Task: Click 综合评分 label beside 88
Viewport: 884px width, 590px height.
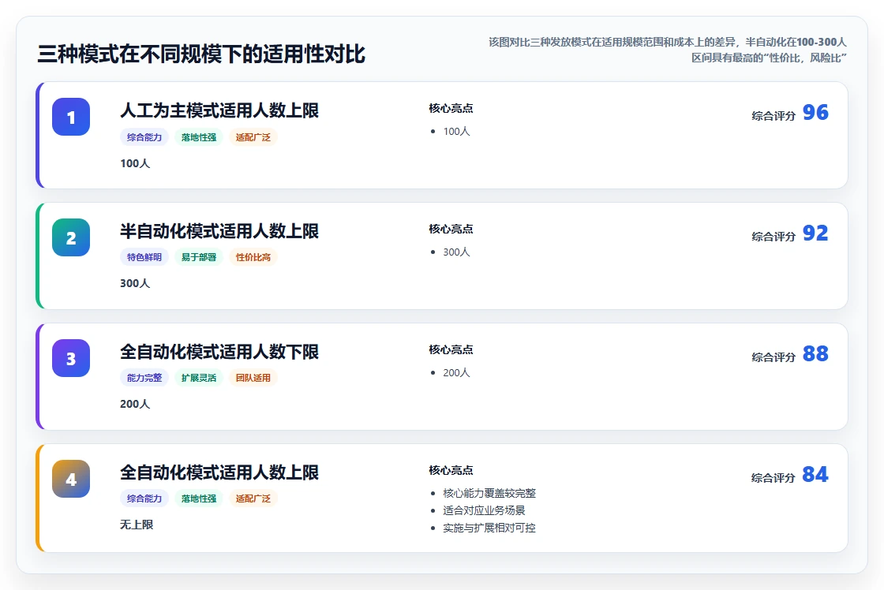Action: pyautogui.click(x=773, y=357)
